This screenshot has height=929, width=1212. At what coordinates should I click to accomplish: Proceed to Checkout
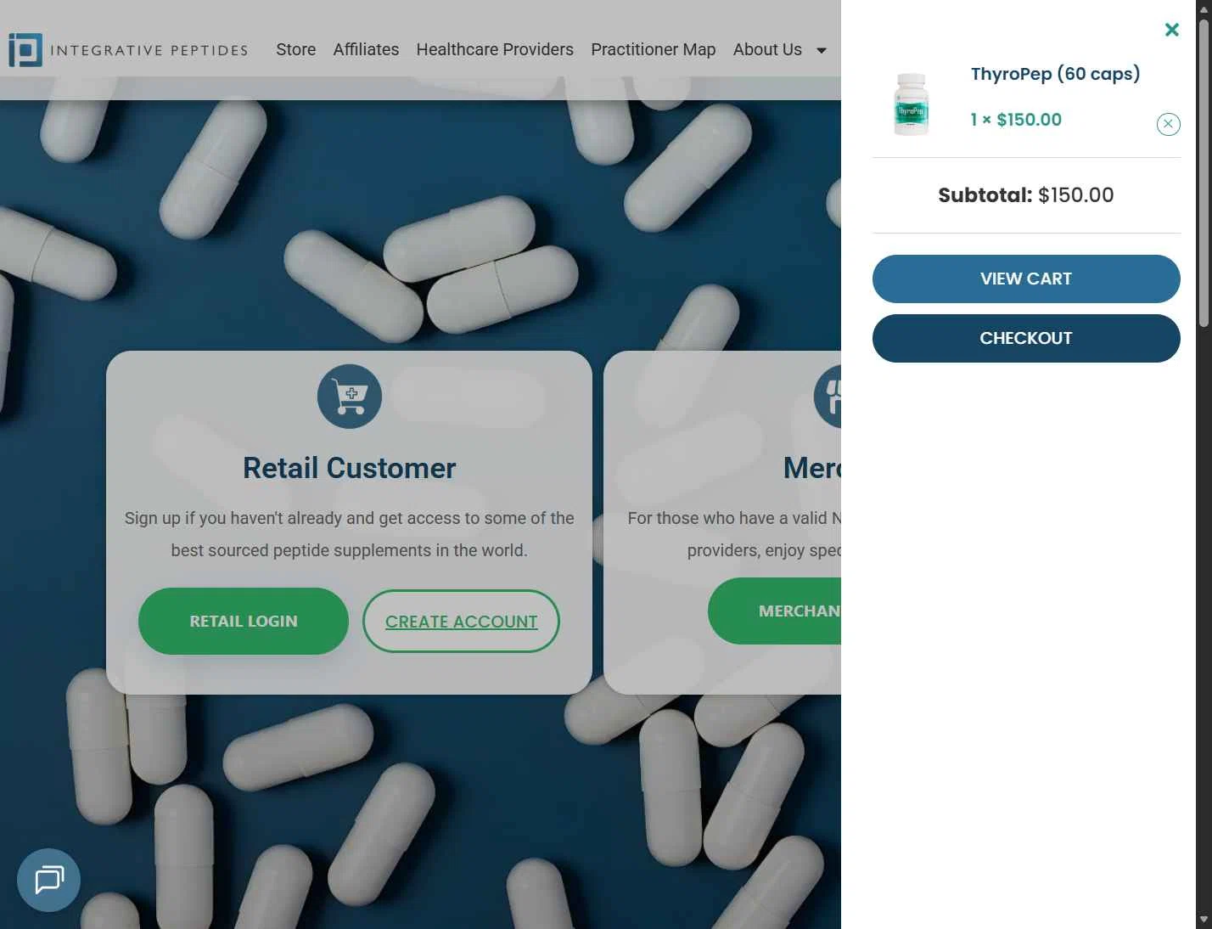[1026, 338]
